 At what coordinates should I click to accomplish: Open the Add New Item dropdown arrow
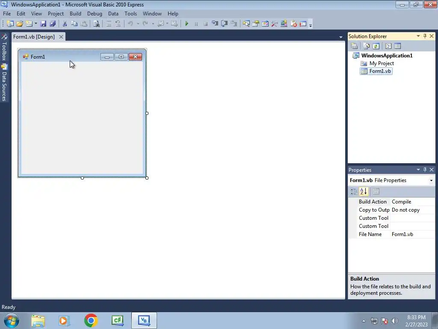pyautogui.click(x=36, y=24)
